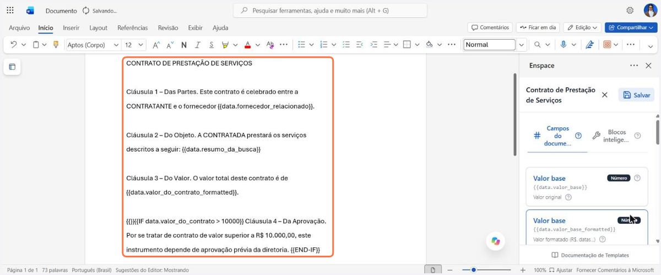Apply text highlight color
The width and height of the screenshot is (661, 275).
[225, 45]
